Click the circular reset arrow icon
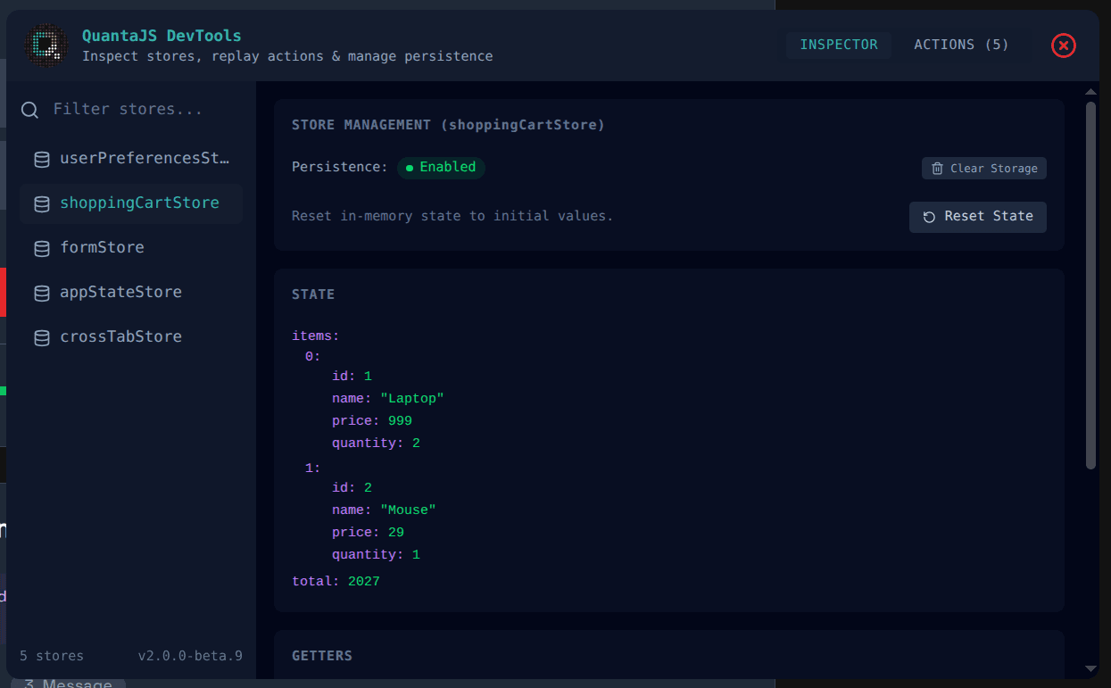1111x688 pixels. (928, 217)
